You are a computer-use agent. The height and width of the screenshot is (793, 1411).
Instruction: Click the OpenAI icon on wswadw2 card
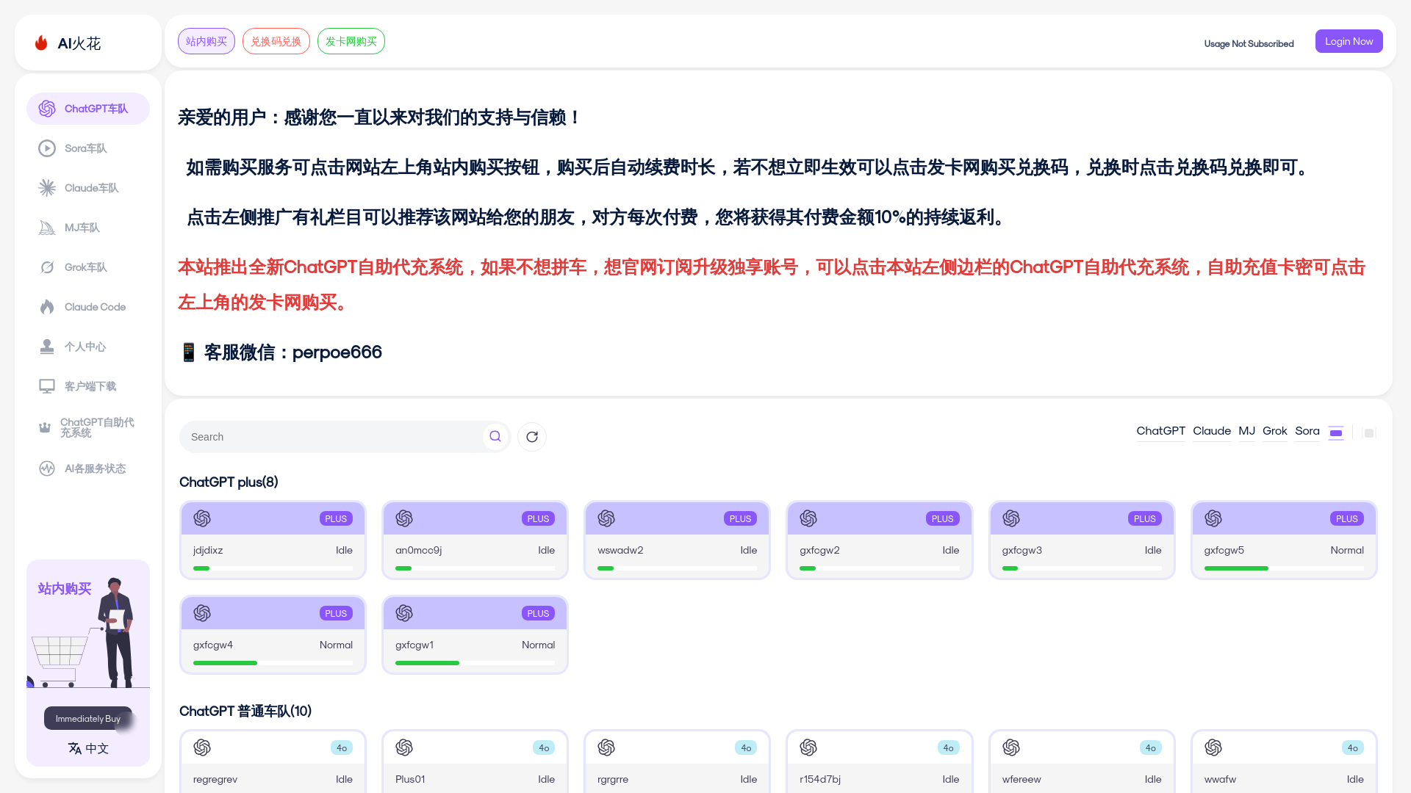coord(606,518)
